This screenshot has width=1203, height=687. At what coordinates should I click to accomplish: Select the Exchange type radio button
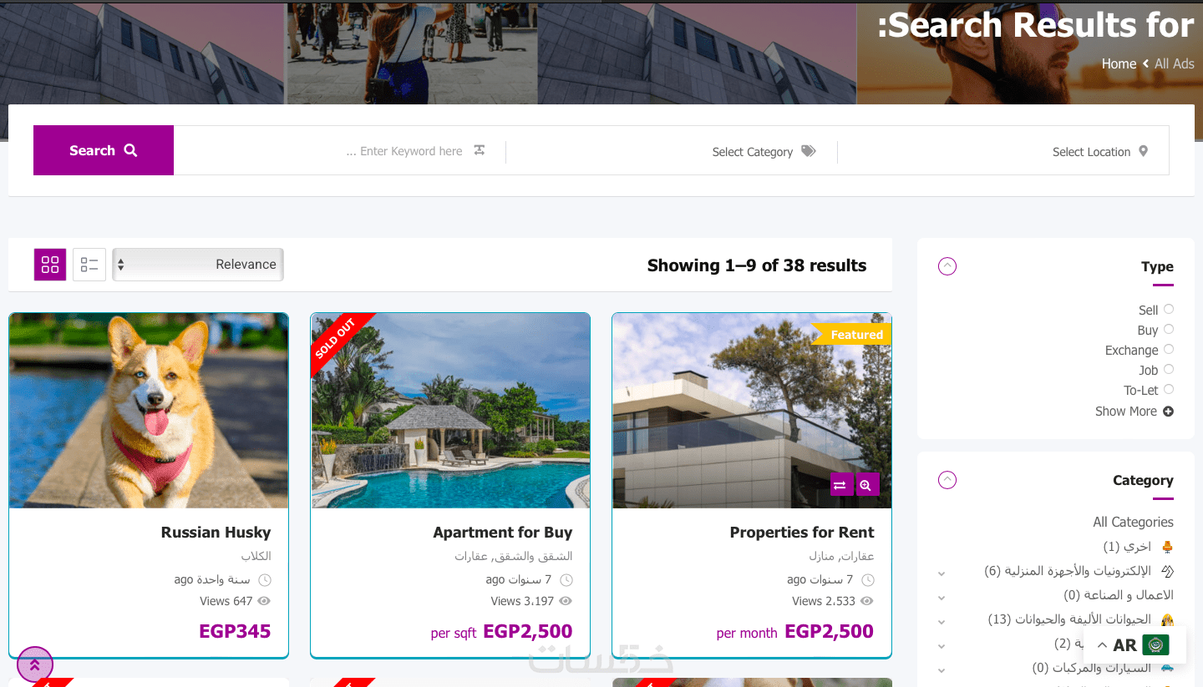1169,349
